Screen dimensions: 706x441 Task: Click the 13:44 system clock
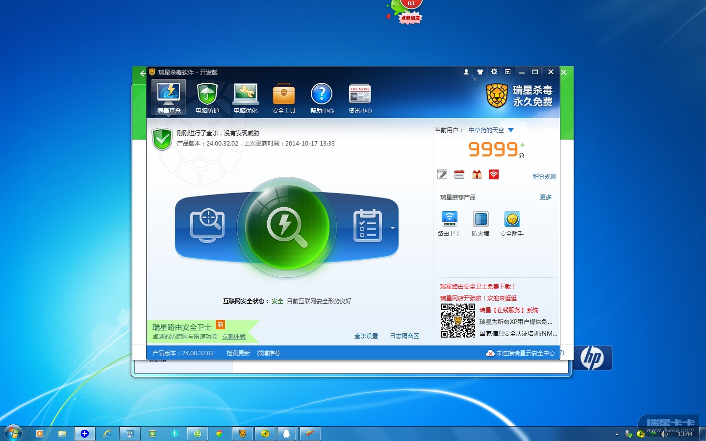tap(685, 434)
